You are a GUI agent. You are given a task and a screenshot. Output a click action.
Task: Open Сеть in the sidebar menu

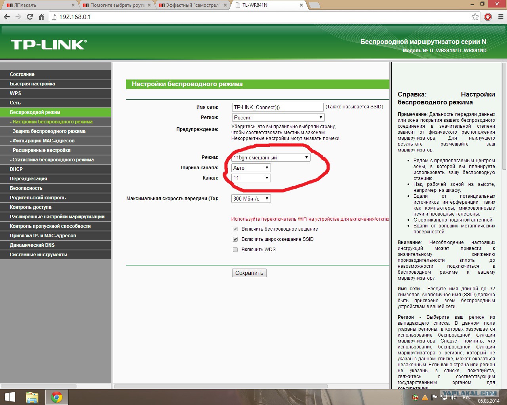coord(55,103)
